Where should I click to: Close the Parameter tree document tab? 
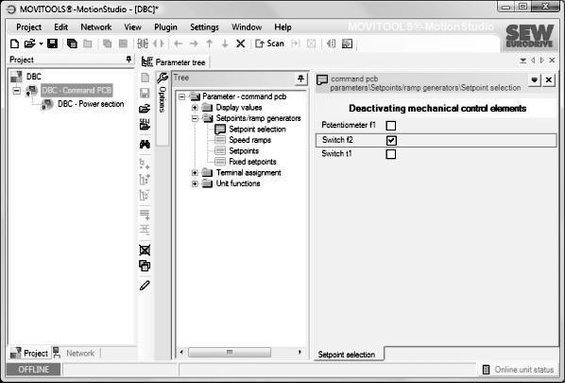point(552,61)
